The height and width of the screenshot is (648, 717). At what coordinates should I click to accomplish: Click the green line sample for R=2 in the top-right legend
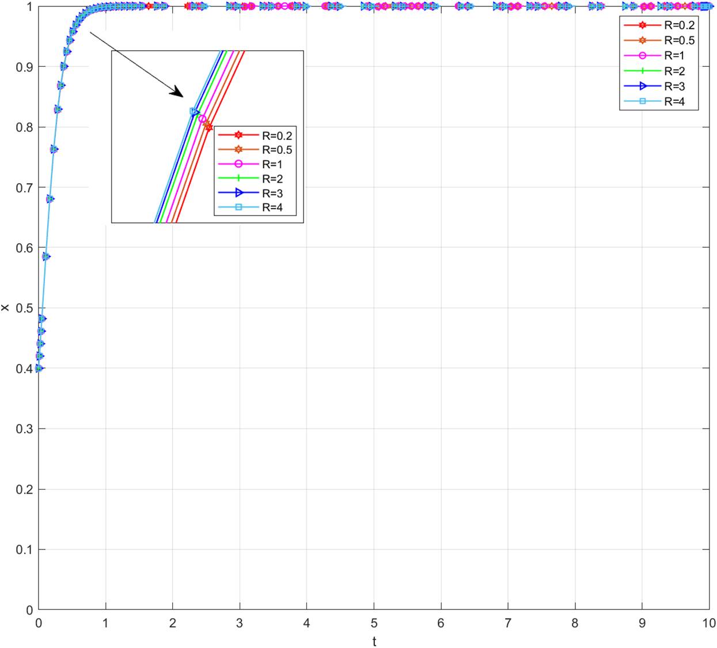tap(642, 71)
